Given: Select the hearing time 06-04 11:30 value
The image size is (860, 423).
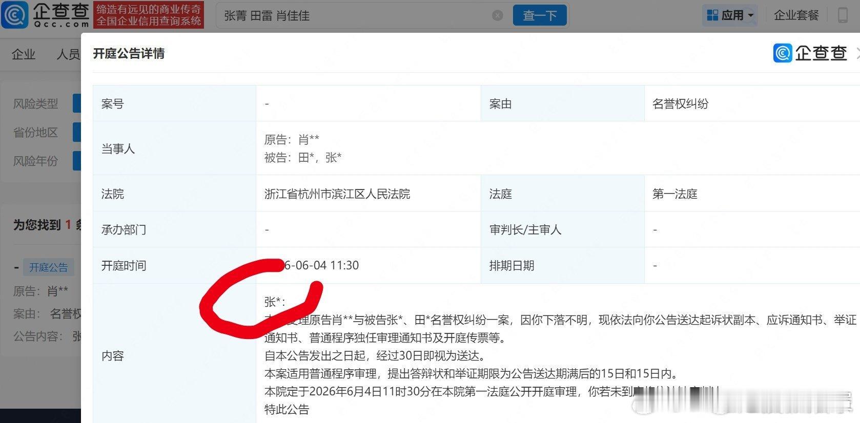Looking at the screenshot, I should point(321,265).
